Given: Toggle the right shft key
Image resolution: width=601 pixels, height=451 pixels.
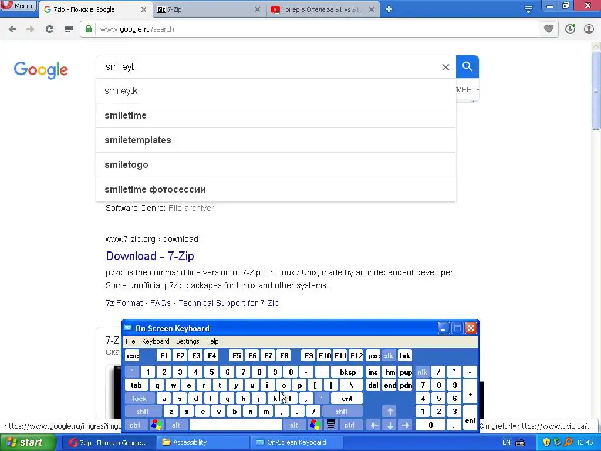Looking at the screenshot, I should (x=341, y=412).
